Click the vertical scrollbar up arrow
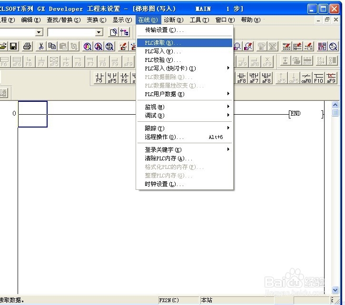Viewport: 345px width, 305px height. tap(335, 105)
